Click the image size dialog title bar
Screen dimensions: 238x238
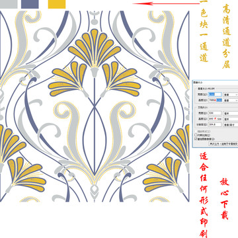pyautogui.click(x=216, y=82)
